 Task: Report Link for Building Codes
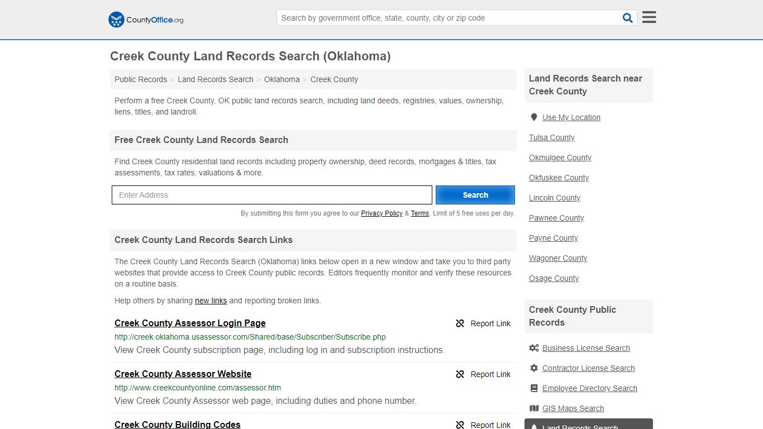pos(490,425)
